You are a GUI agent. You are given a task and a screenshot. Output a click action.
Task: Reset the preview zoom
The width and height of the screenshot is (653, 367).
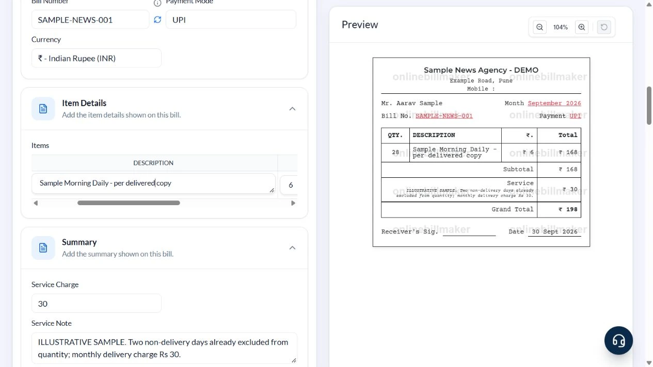click(x=604, y=27)
